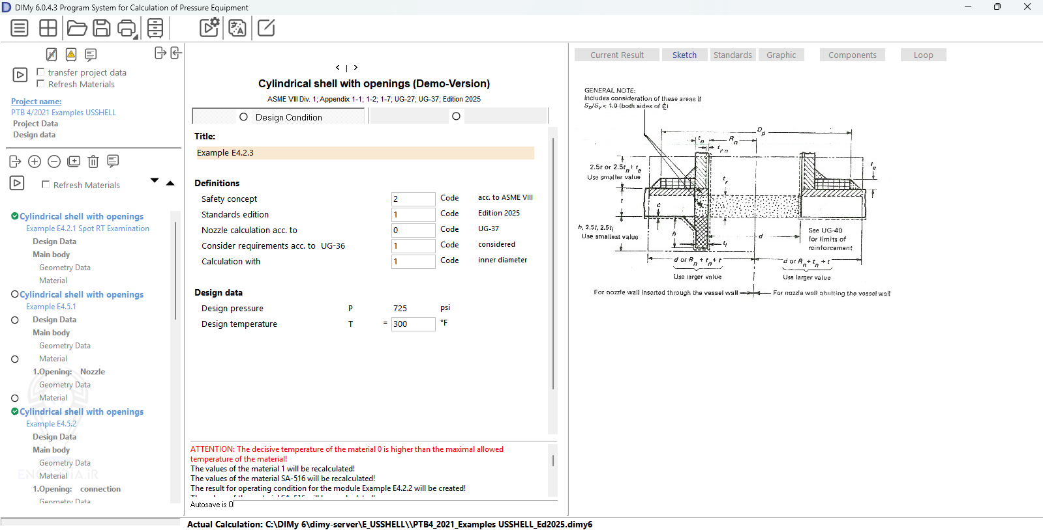The width and height of the screenshot is (1043, 530).
Task: Open module comment icon next to trash
Action: coord(113,161)
